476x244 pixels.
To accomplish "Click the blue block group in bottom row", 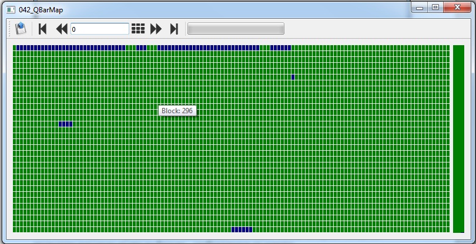I will (242, 230).
